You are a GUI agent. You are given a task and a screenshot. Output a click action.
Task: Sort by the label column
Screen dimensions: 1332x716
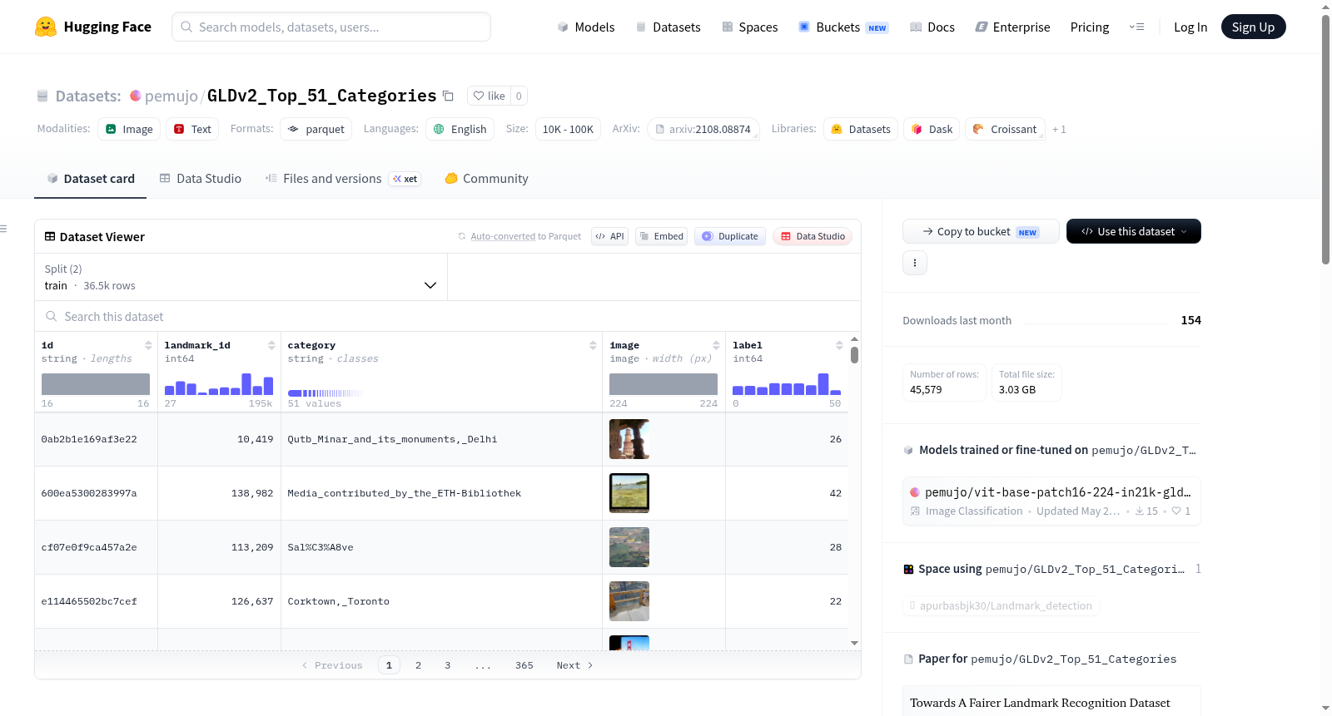(x=839, y=345)
